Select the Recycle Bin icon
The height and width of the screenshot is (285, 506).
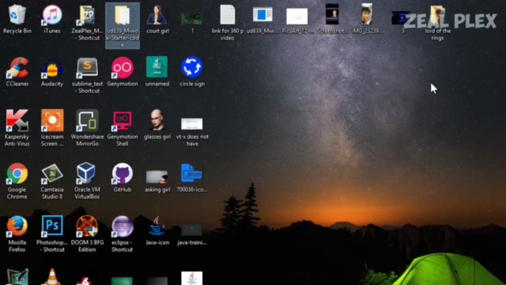point(17,15)
